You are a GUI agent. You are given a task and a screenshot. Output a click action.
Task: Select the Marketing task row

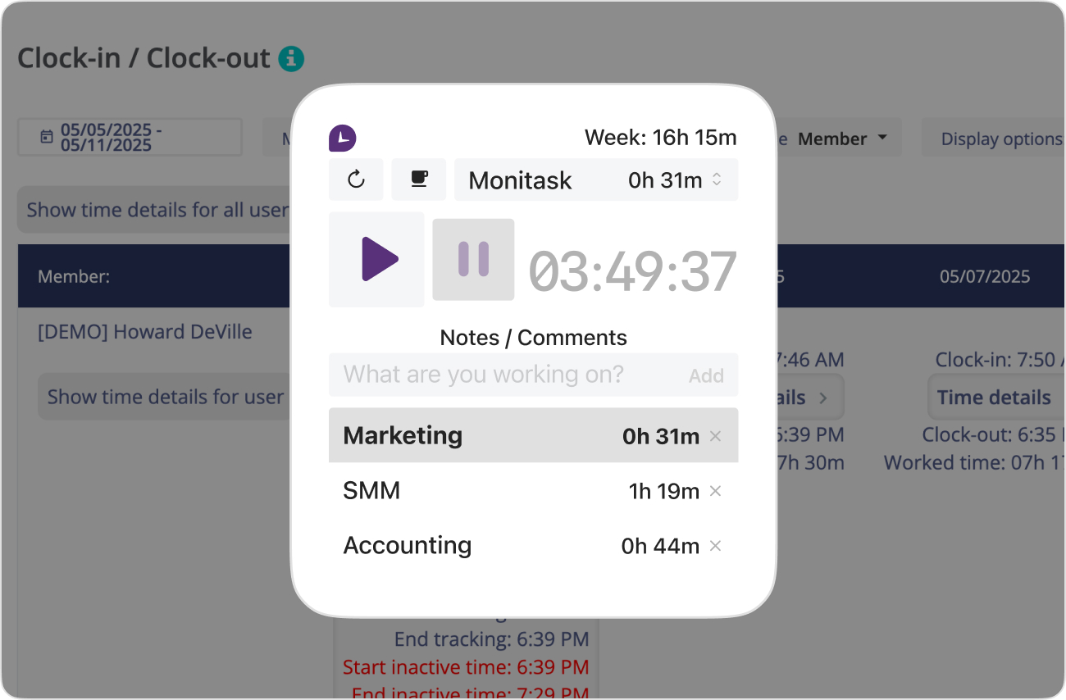click(492, 435)
